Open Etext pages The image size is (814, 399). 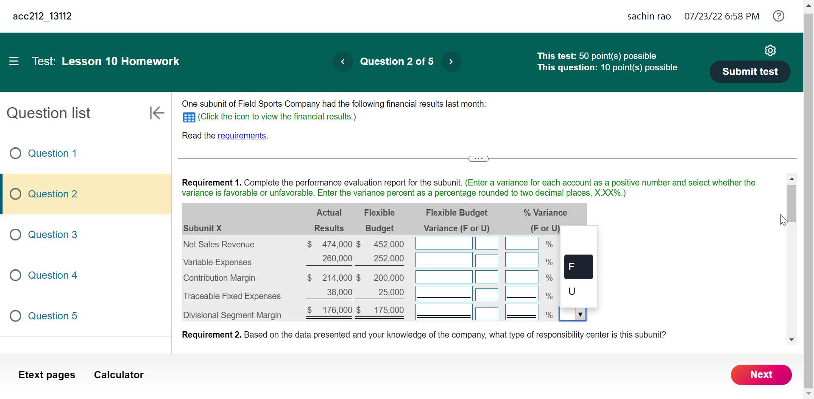[47, 375]
